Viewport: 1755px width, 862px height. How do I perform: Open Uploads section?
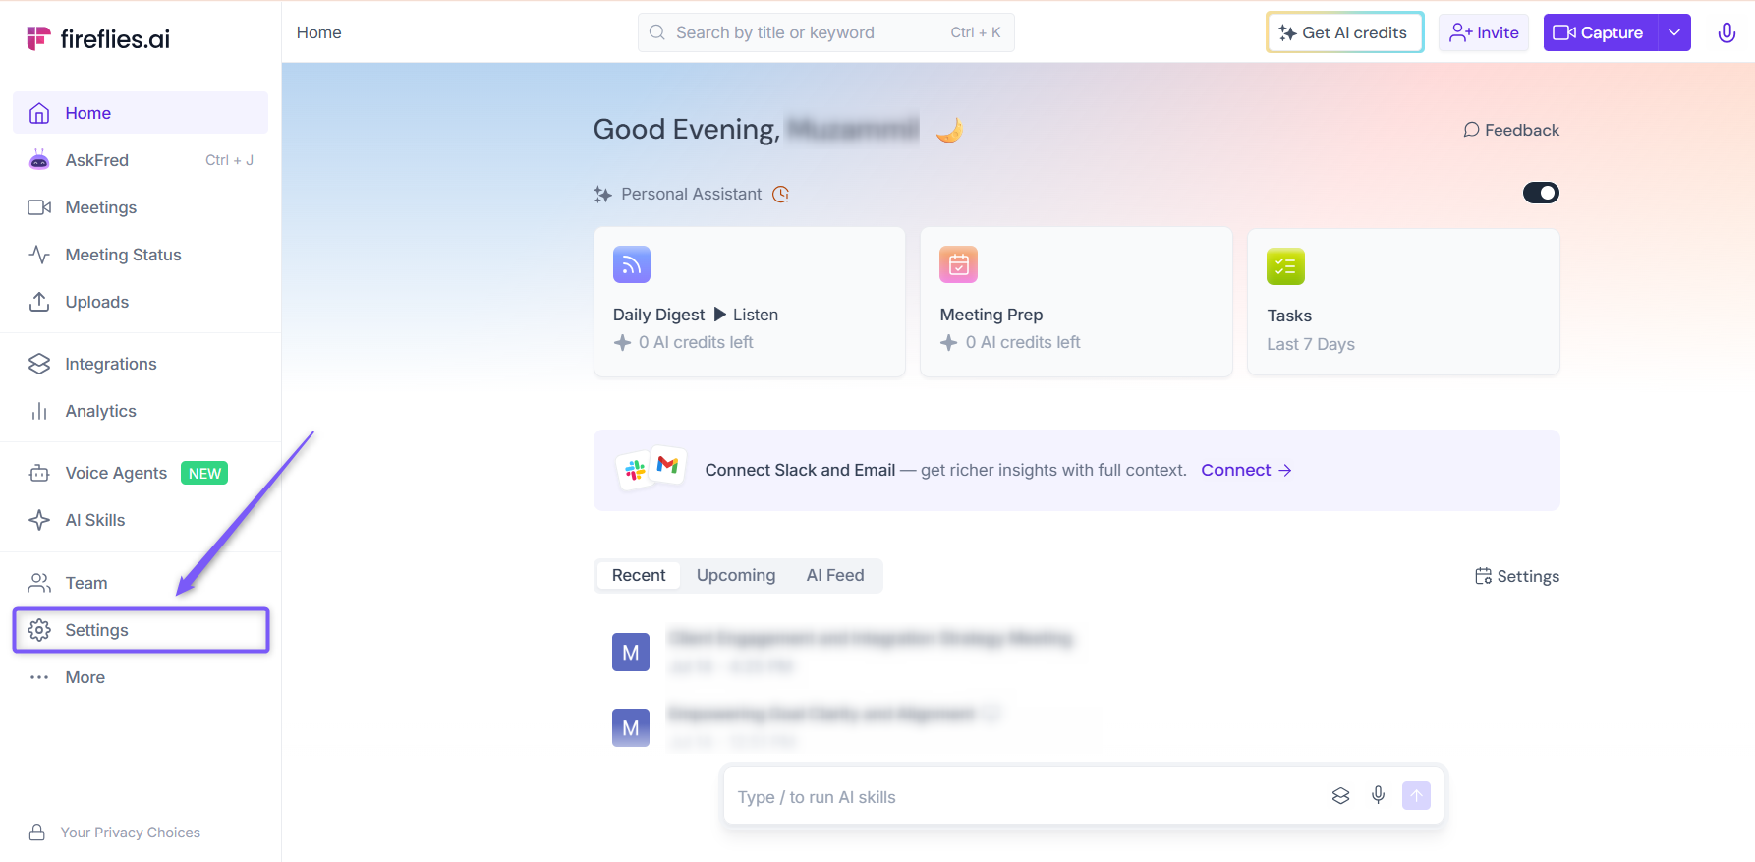pyautogui.click(x=141, y=302)
